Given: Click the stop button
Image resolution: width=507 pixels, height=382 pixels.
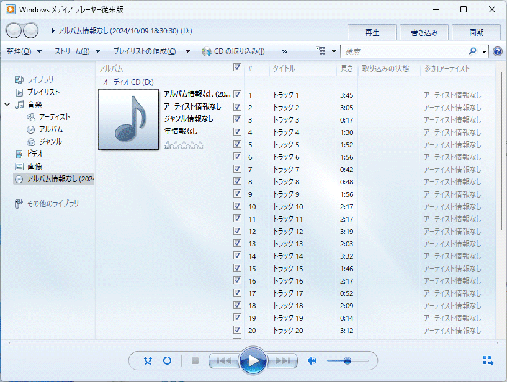Looking at the screenshot, I should [x=195, y=360].
